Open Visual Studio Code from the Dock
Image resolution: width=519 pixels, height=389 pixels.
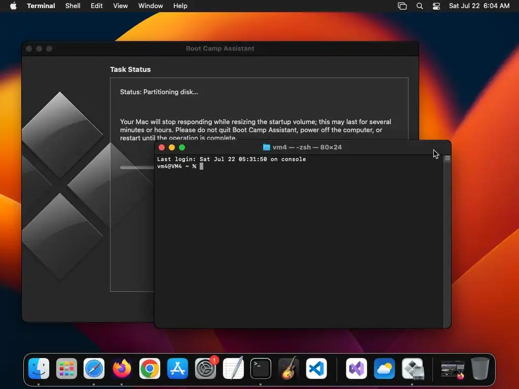pyautogui.click(x=316, y=368)
